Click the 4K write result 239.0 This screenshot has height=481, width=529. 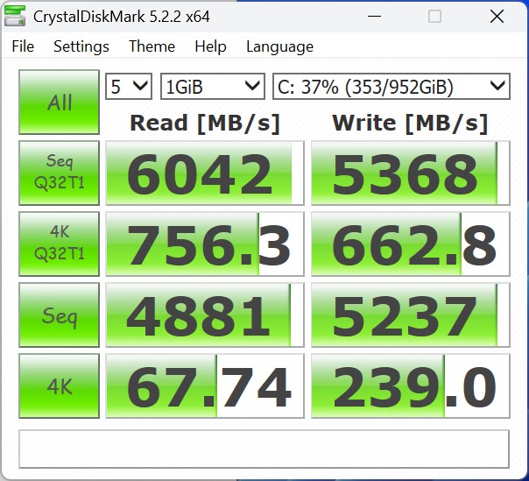(410, 386)
